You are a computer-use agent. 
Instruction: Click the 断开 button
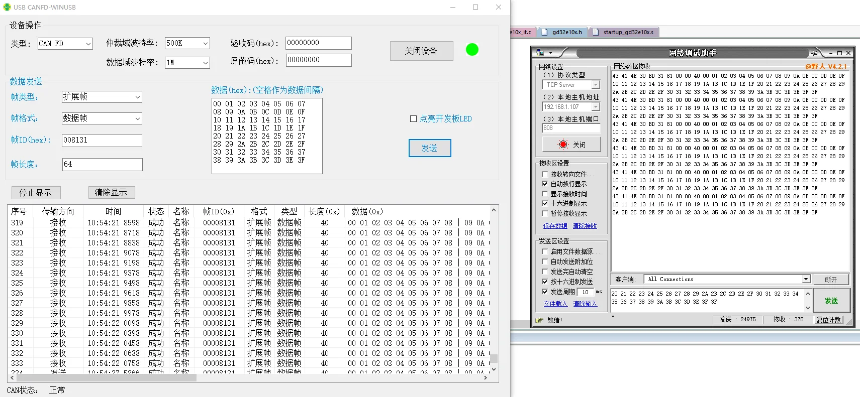click(831, 280)
